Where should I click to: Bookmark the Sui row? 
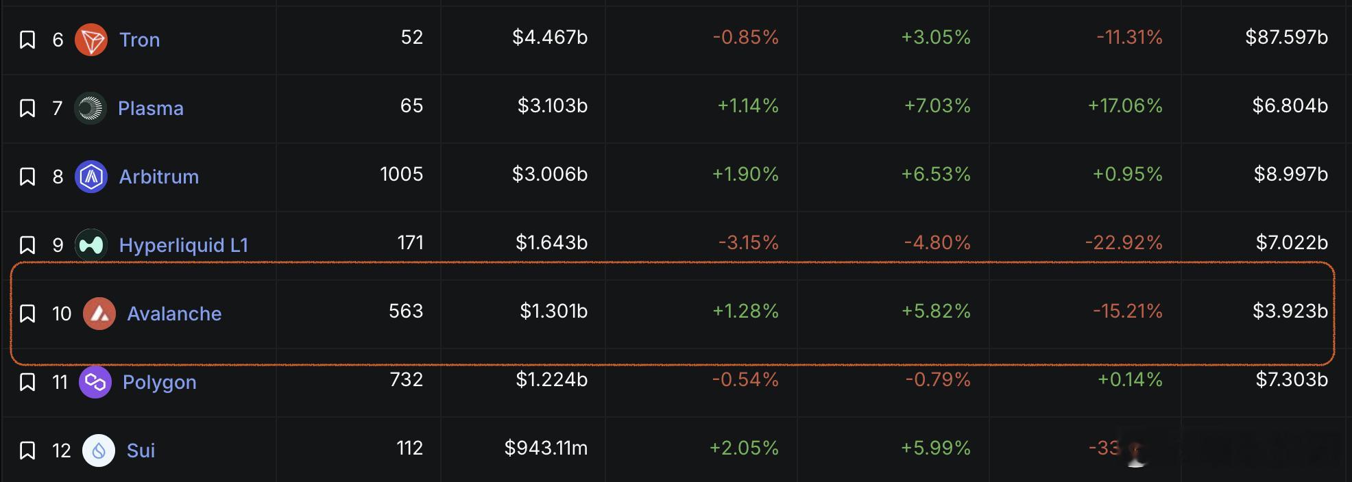point(27,451)
